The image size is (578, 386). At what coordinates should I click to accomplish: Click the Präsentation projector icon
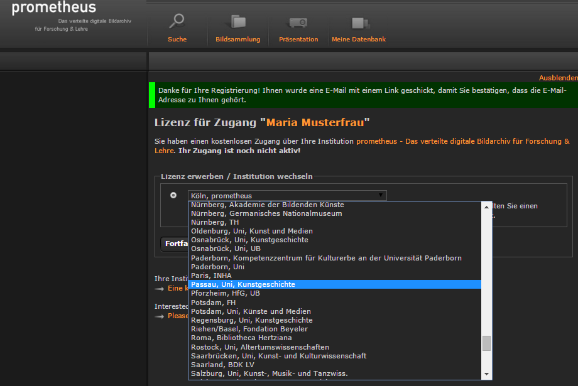coord(298,23)
